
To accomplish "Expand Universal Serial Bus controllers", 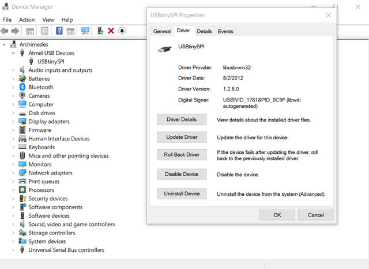I will pyautogui.click(x=13, y=250).
